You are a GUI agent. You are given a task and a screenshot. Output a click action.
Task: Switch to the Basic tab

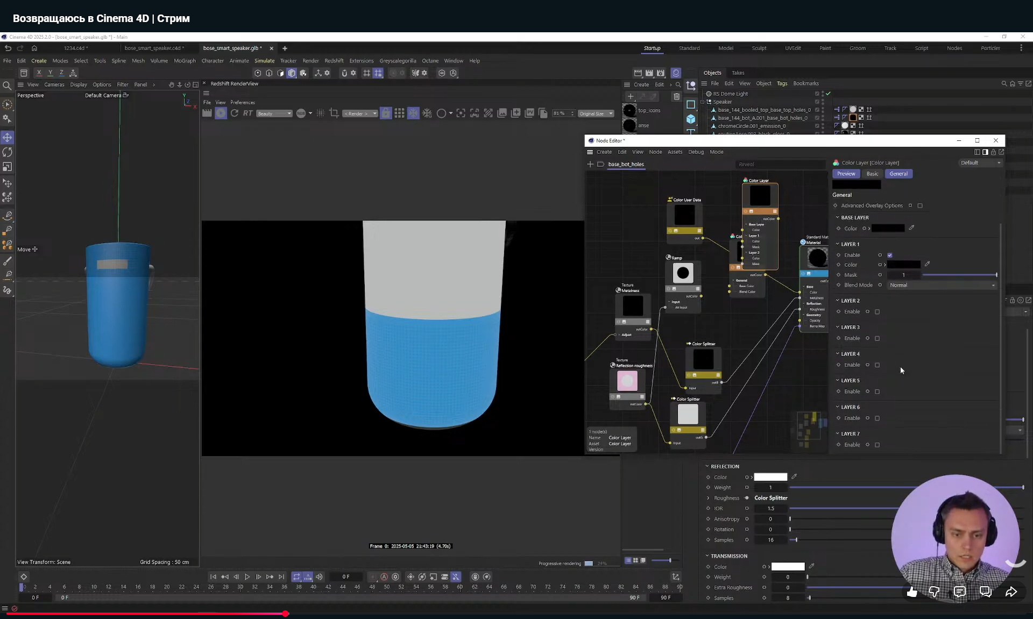pos(872,174)
